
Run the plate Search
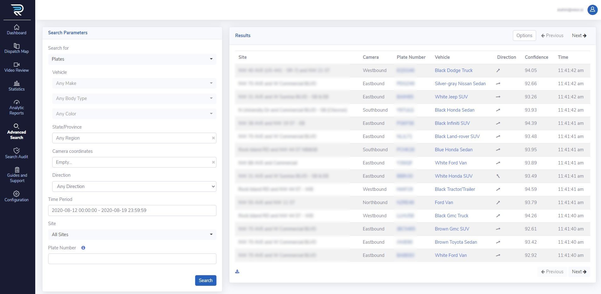click(205, 280)
